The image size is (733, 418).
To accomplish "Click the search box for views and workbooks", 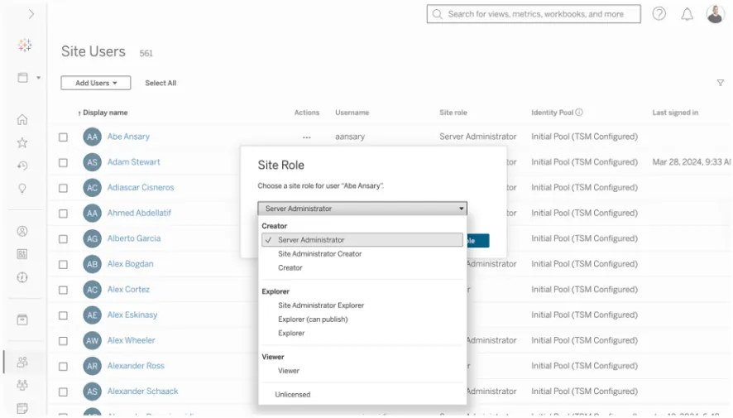I will click(534, 14).
